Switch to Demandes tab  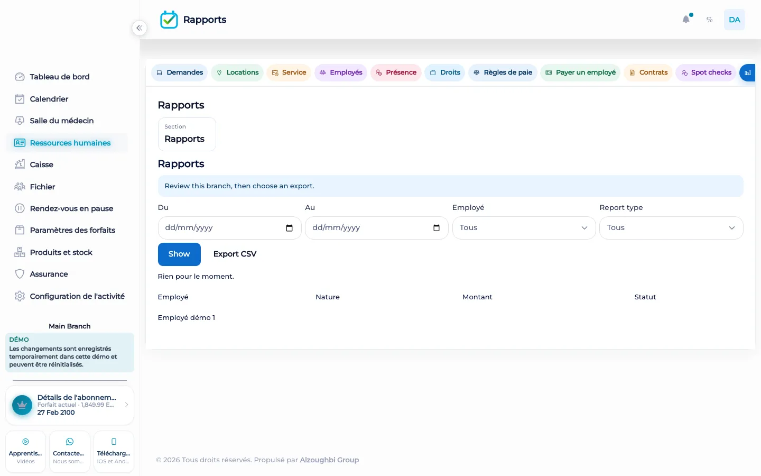(x=180, y=72)
